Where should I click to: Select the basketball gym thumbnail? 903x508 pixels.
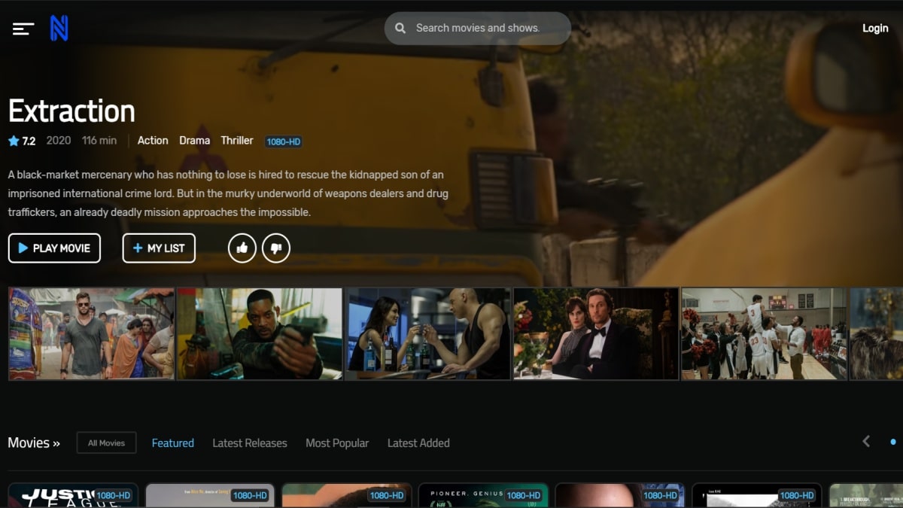(x=765, y=333)
